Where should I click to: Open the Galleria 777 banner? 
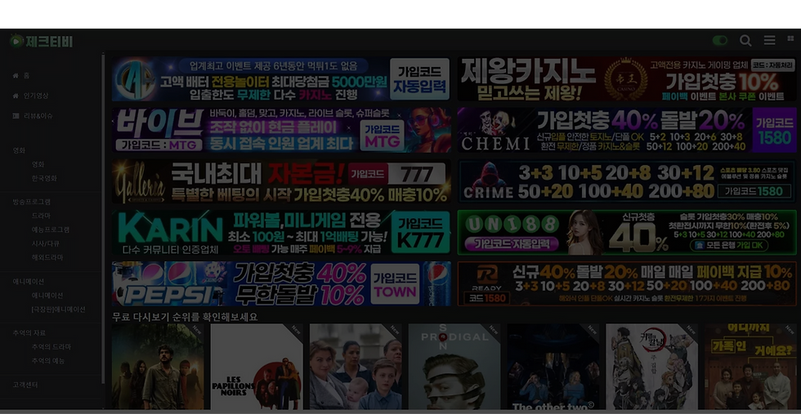click(281, 182)
